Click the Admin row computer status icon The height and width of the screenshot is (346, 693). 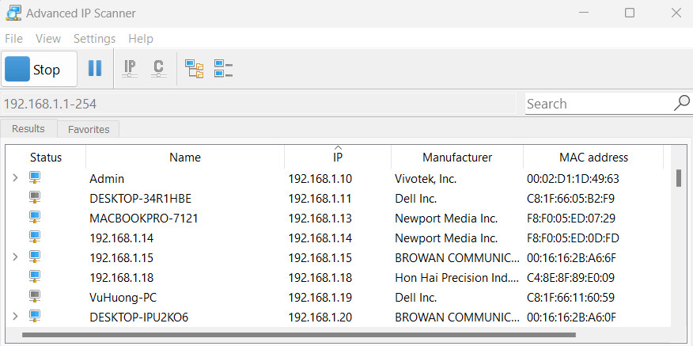[35, 178]
